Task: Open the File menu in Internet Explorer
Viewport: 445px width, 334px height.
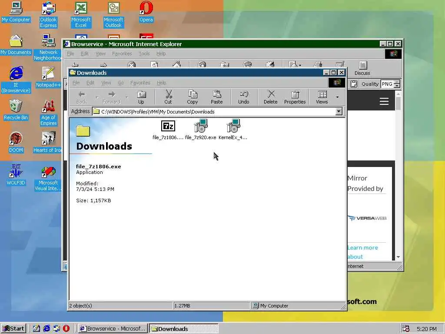Action: (70, 53)
